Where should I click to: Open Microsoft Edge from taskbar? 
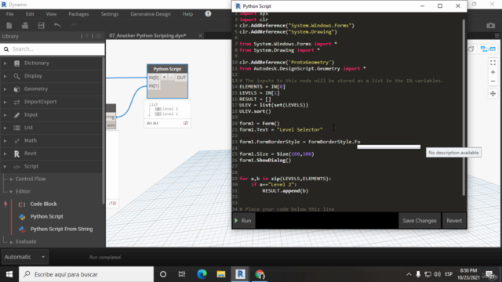(202, 274)
